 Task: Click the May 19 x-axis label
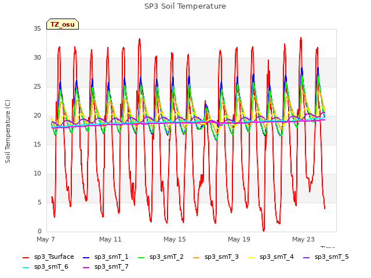pos(239,239)
